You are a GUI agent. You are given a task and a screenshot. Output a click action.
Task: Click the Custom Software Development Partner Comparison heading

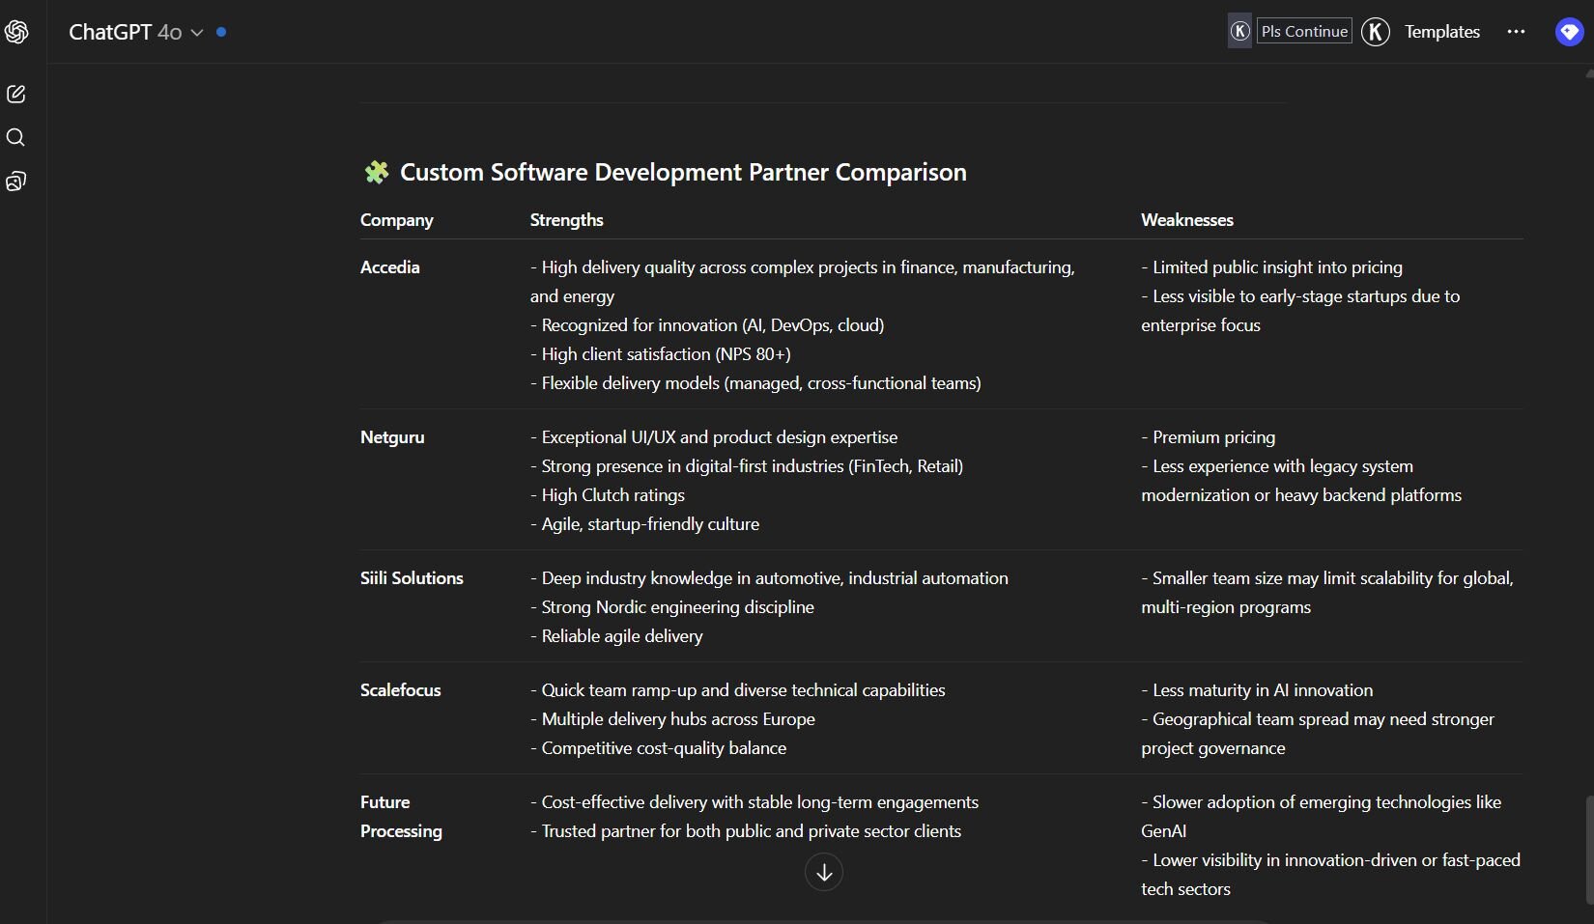tap(683, 172)
